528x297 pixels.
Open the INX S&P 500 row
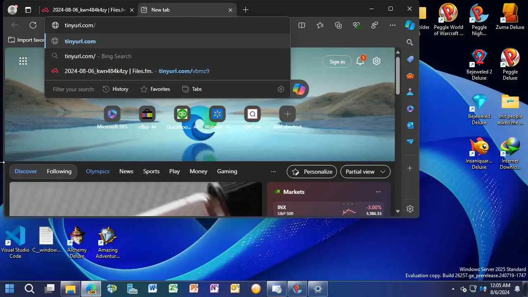(x=329, y=210)
